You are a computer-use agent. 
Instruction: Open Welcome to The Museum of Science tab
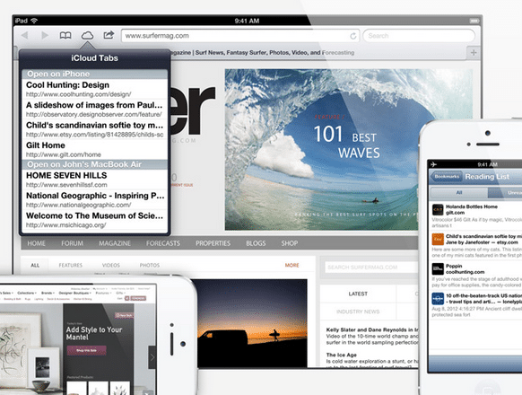(94, 220)
